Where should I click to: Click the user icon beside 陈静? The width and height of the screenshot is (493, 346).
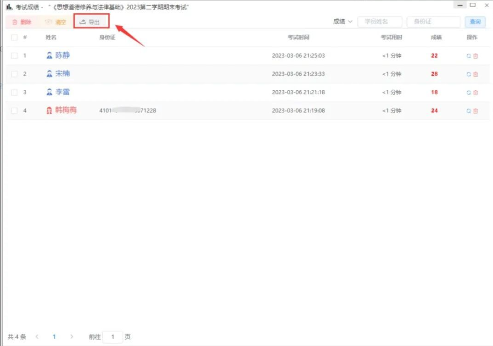click(x=50, y=55)
